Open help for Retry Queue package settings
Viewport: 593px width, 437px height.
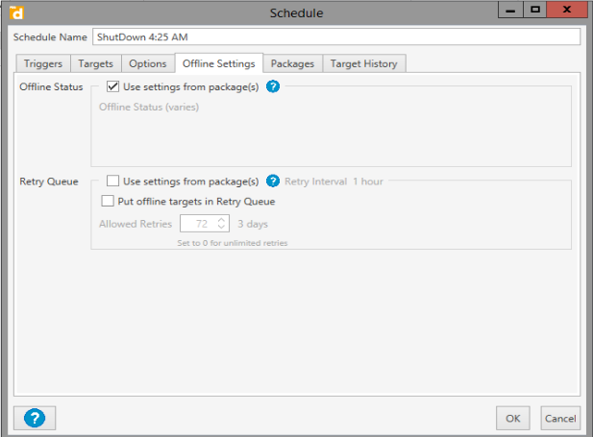coord(272,181)
